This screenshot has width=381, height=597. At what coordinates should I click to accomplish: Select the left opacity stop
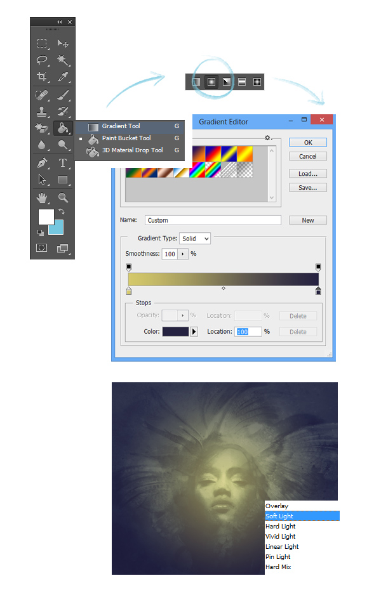(x=129, y=267)
